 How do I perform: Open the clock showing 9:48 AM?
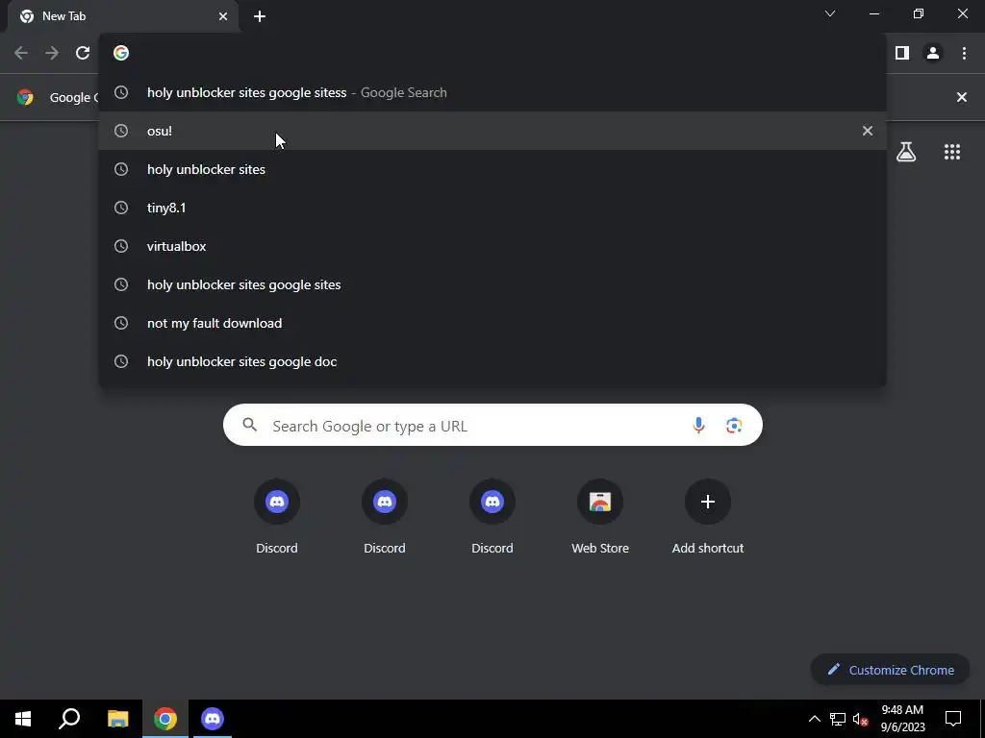[902, 719]
